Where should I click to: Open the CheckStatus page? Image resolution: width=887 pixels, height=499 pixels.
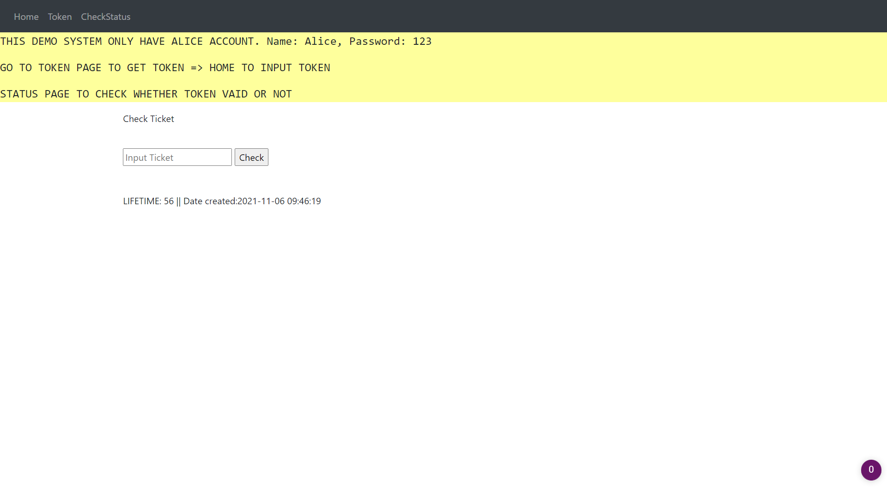tap(106, 17)
